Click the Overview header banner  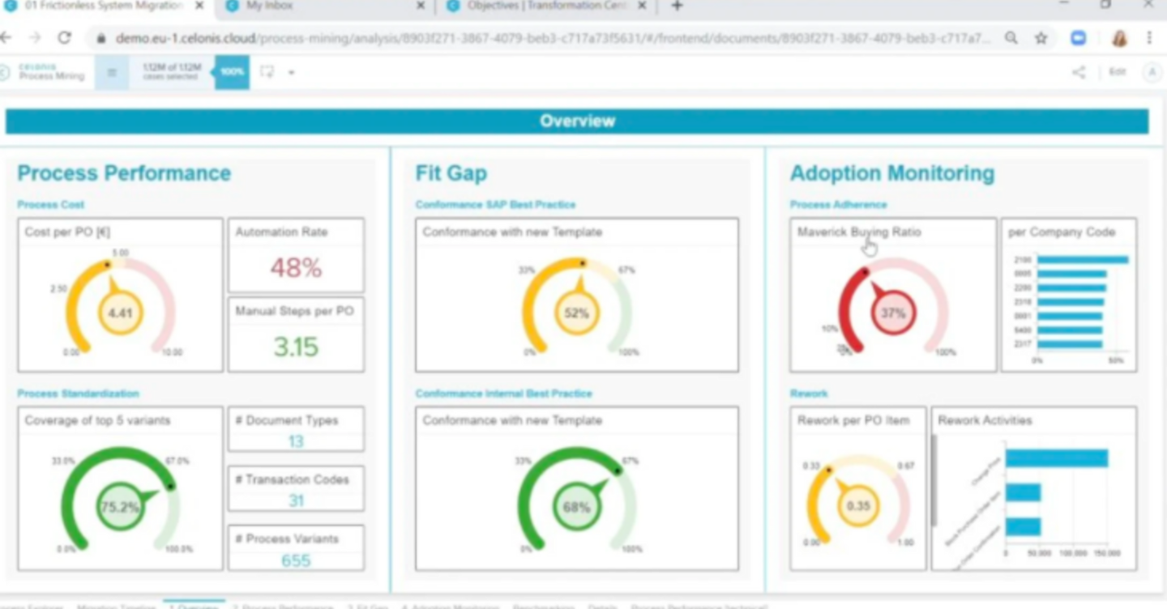(577, 121)
